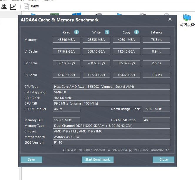Select L2 Cache Read 867.85 GB/s
Viewport: 195px width, 180px height.
tap(66, 63)
